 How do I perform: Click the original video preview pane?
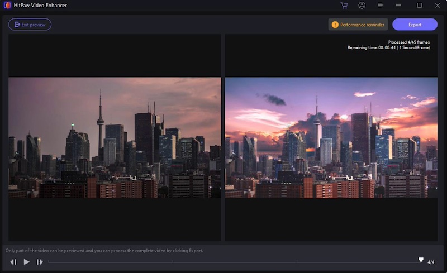click(115, 138)
